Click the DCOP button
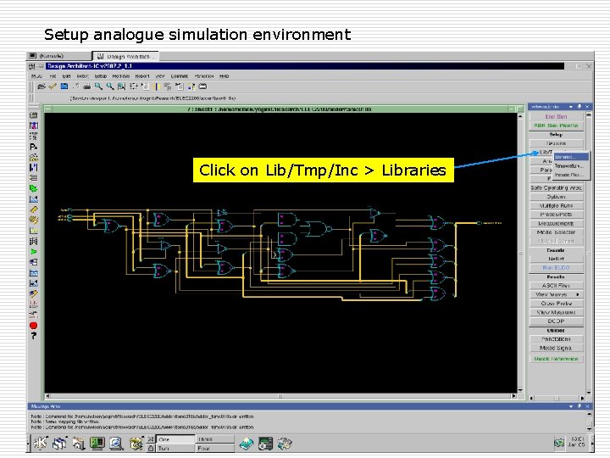 [556, 321]
